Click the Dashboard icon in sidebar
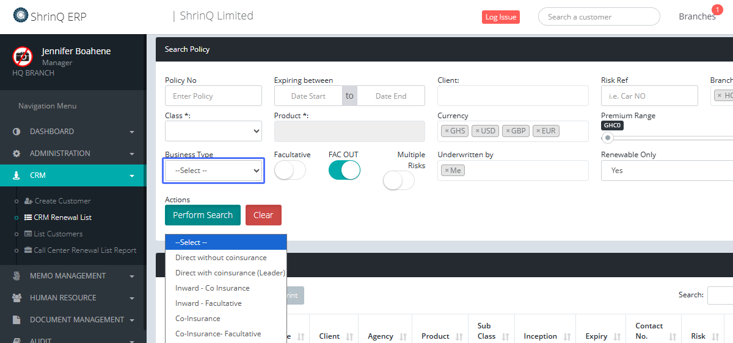The image size is (733, 343). [16, 132]
